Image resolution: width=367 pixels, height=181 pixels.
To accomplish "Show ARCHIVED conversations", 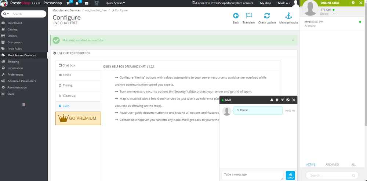I will tap(332, 164).
